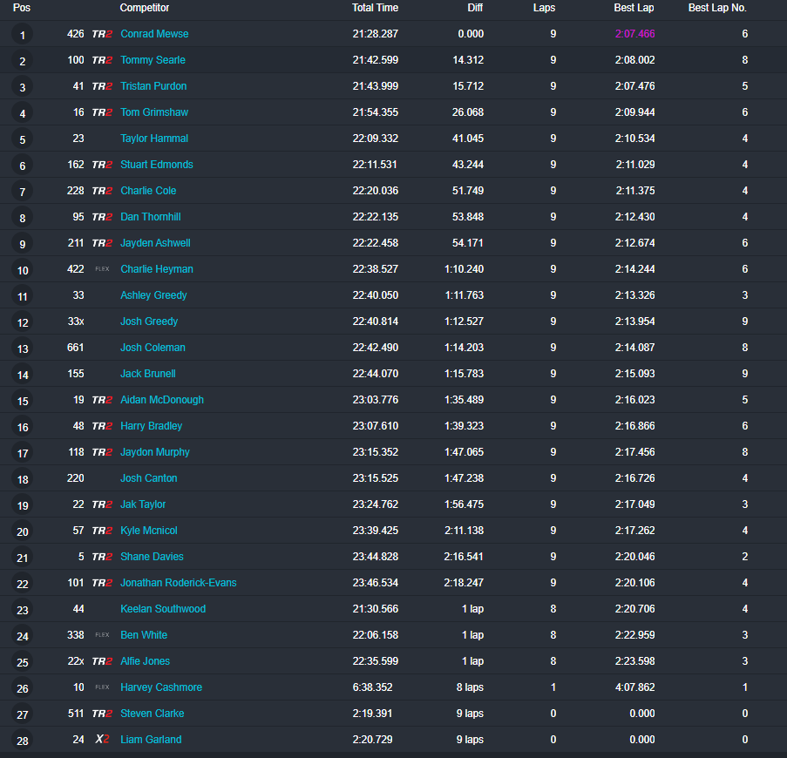
Task: Click TR2 logo beside Jonathan Roderick-Evans
Action: [x=102, y=582]
